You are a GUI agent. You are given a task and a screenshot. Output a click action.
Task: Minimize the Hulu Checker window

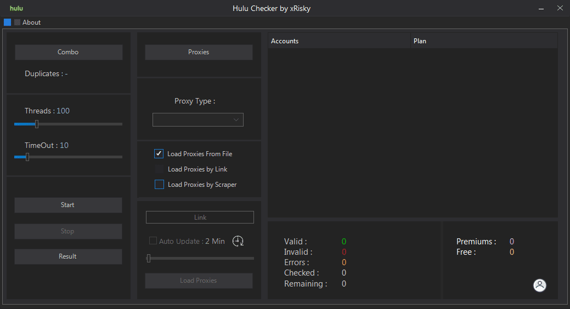[x=541, y=8]
